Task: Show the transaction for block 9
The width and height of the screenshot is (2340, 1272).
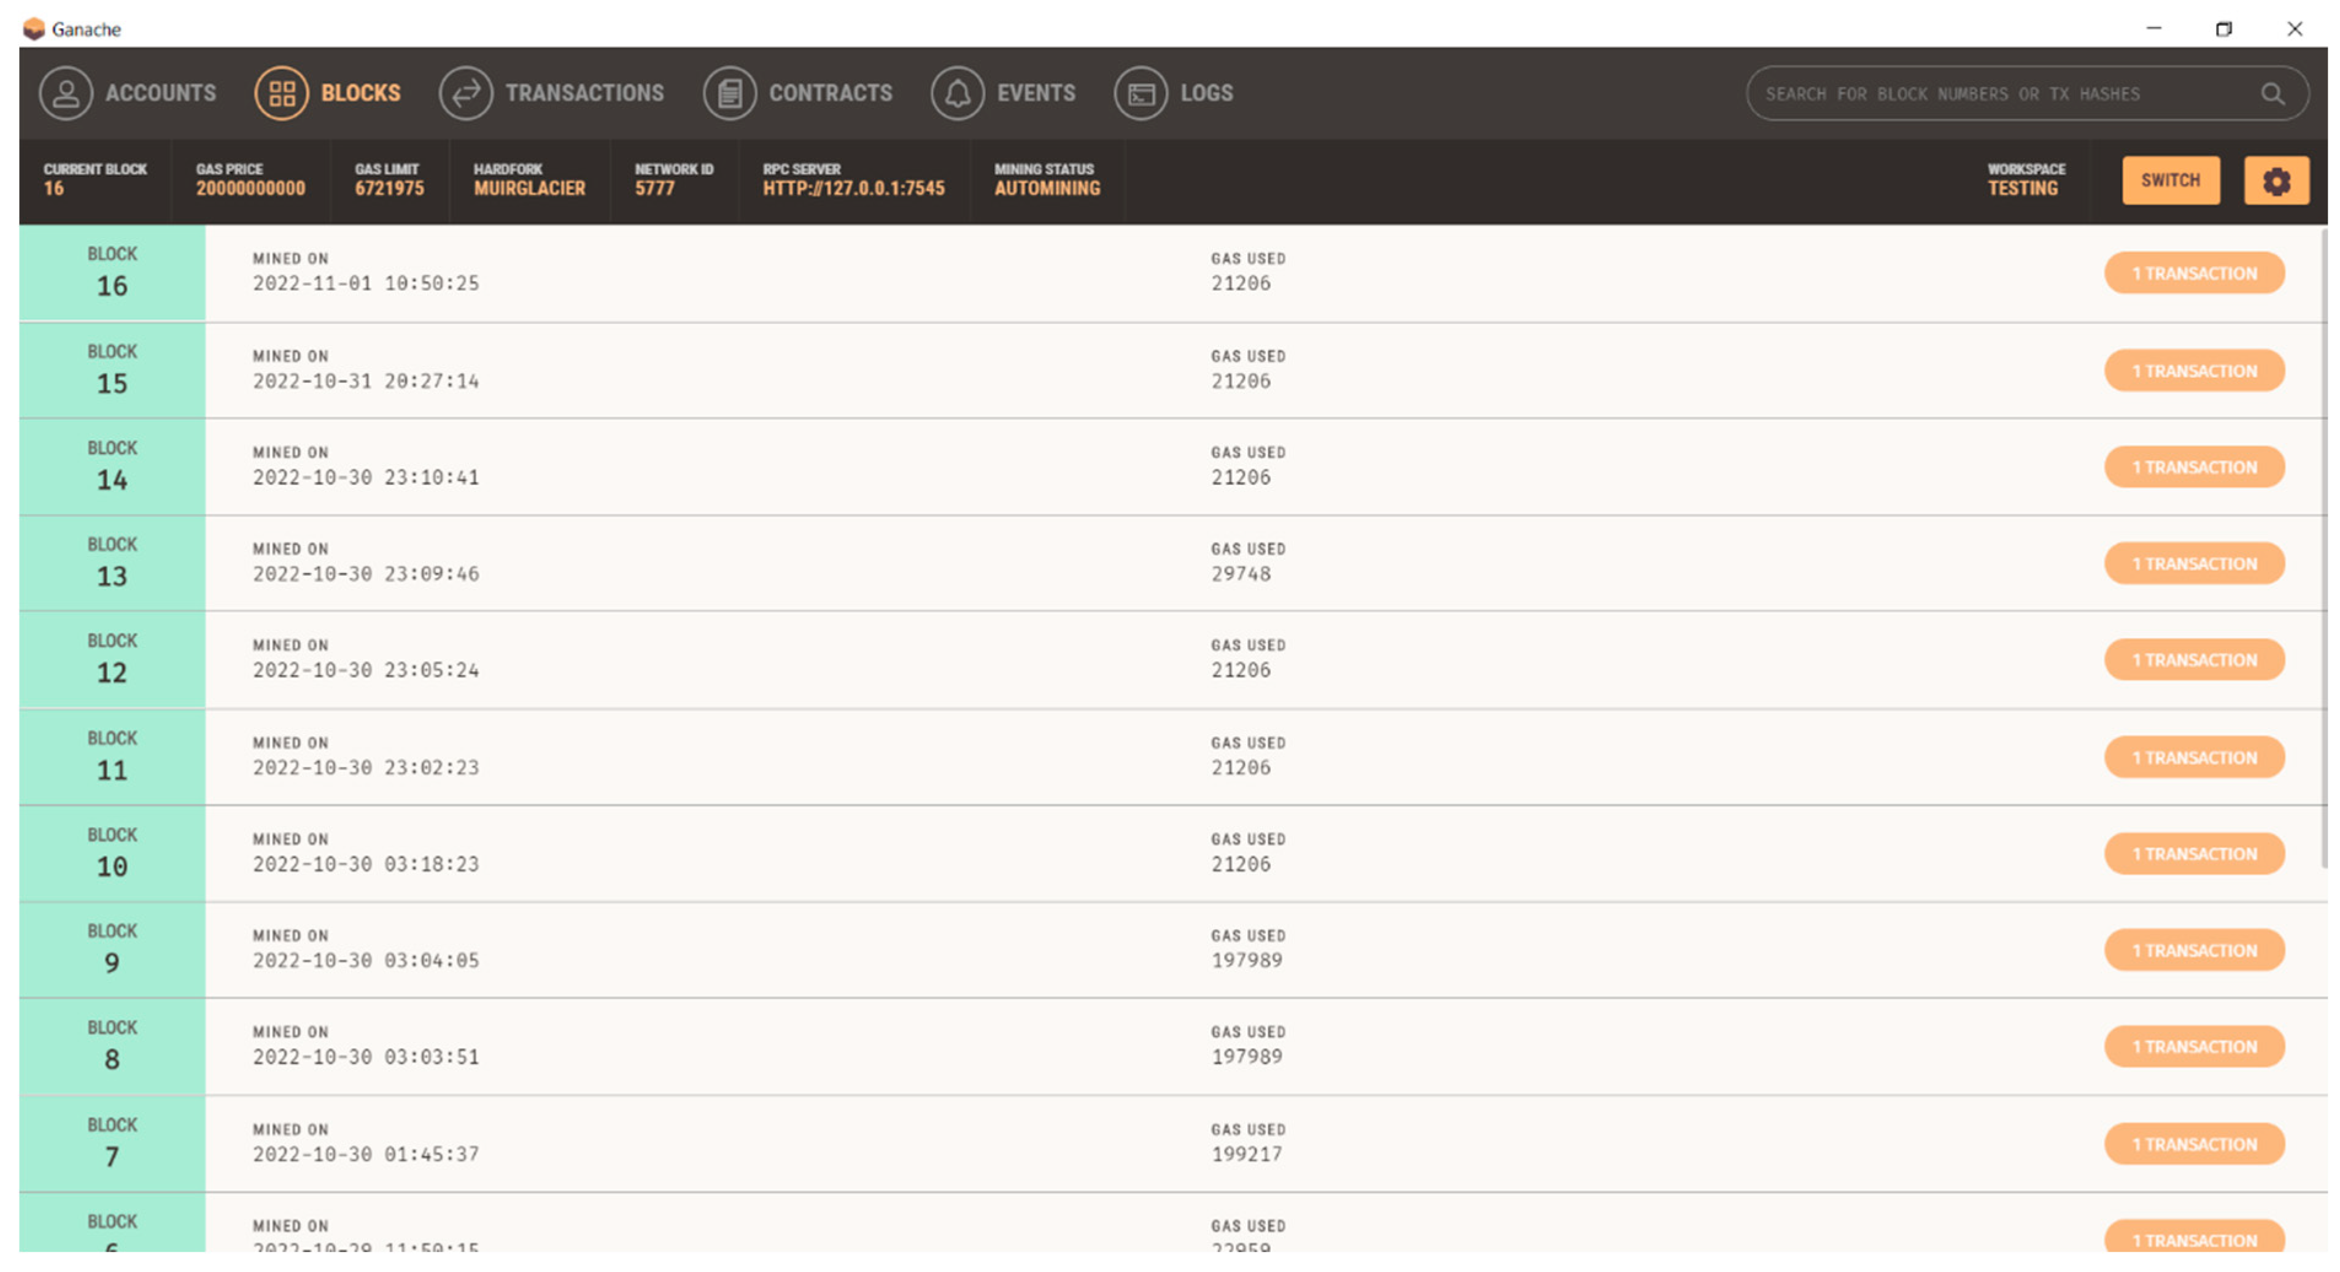Action: tap(2194, 950)
